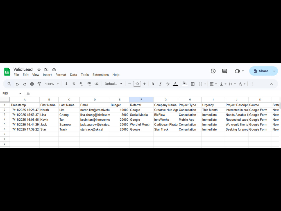This screenshot has height=211, width=281.
Task: Select the Budget header cell
Action: tap(119, 105)
